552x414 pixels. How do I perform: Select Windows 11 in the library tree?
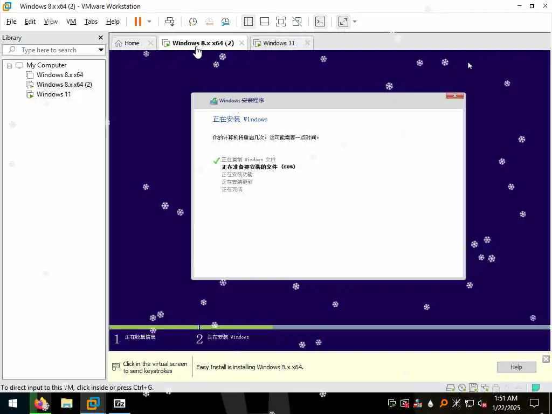pyautogui.click(x=53, y=94)
